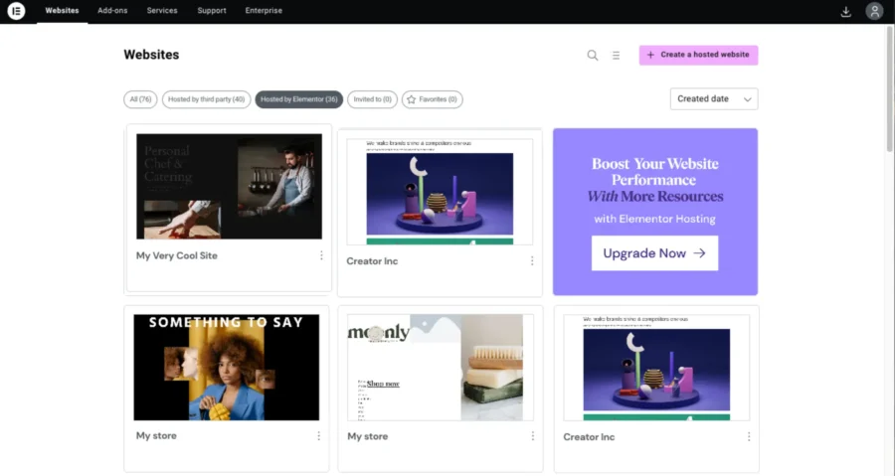This screenshot has width=895, height=476.
Task: Expand the Created date sort dropdown
Action: 714,99
